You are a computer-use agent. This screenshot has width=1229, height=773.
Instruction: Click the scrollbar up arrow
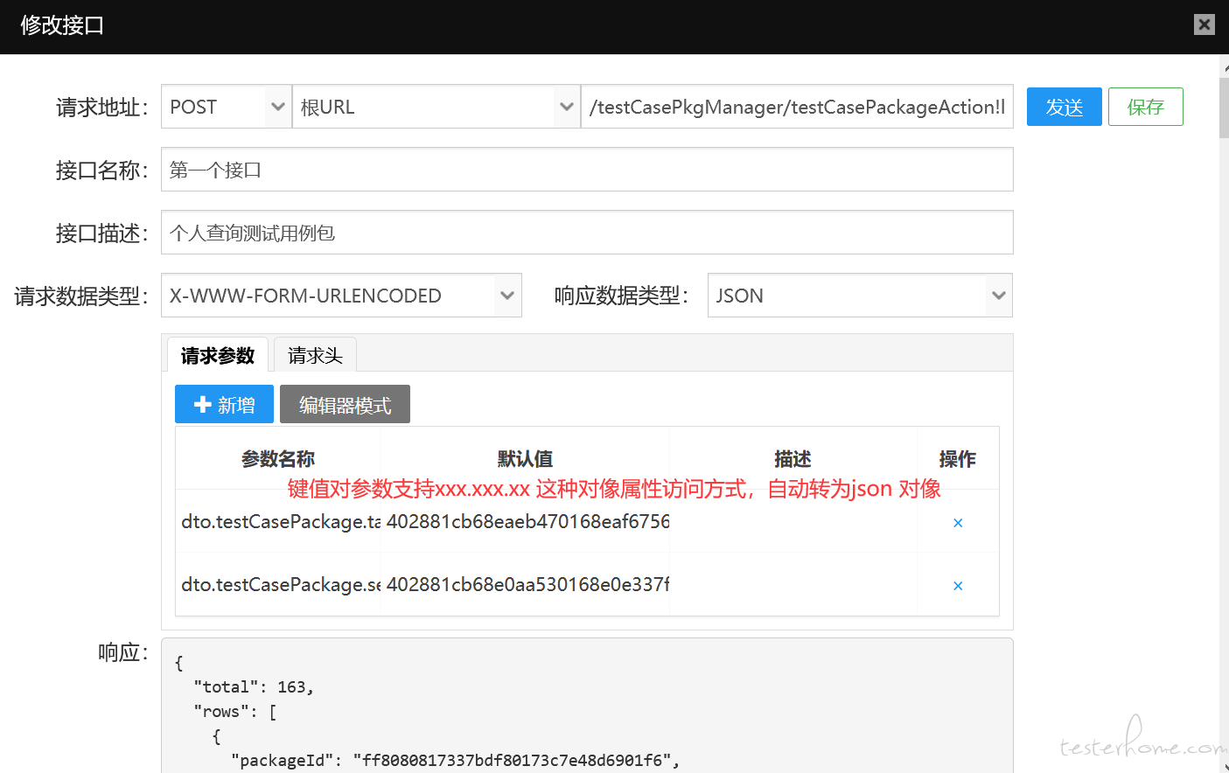pos(1224,66)
